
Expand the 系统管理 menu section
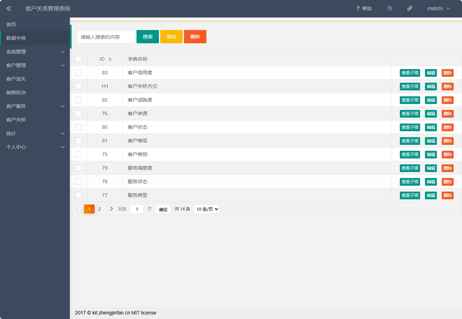point(35,51)
